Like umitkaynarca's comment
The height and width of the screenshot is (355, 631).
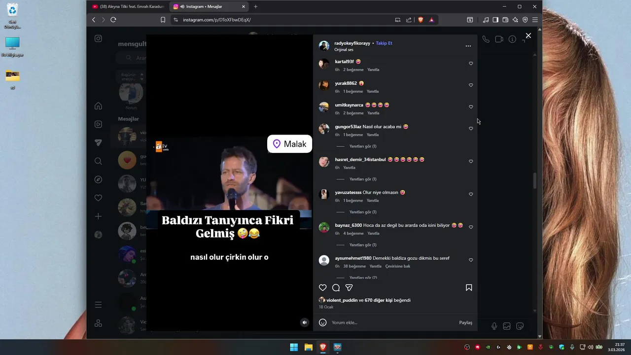coord(471,107)
